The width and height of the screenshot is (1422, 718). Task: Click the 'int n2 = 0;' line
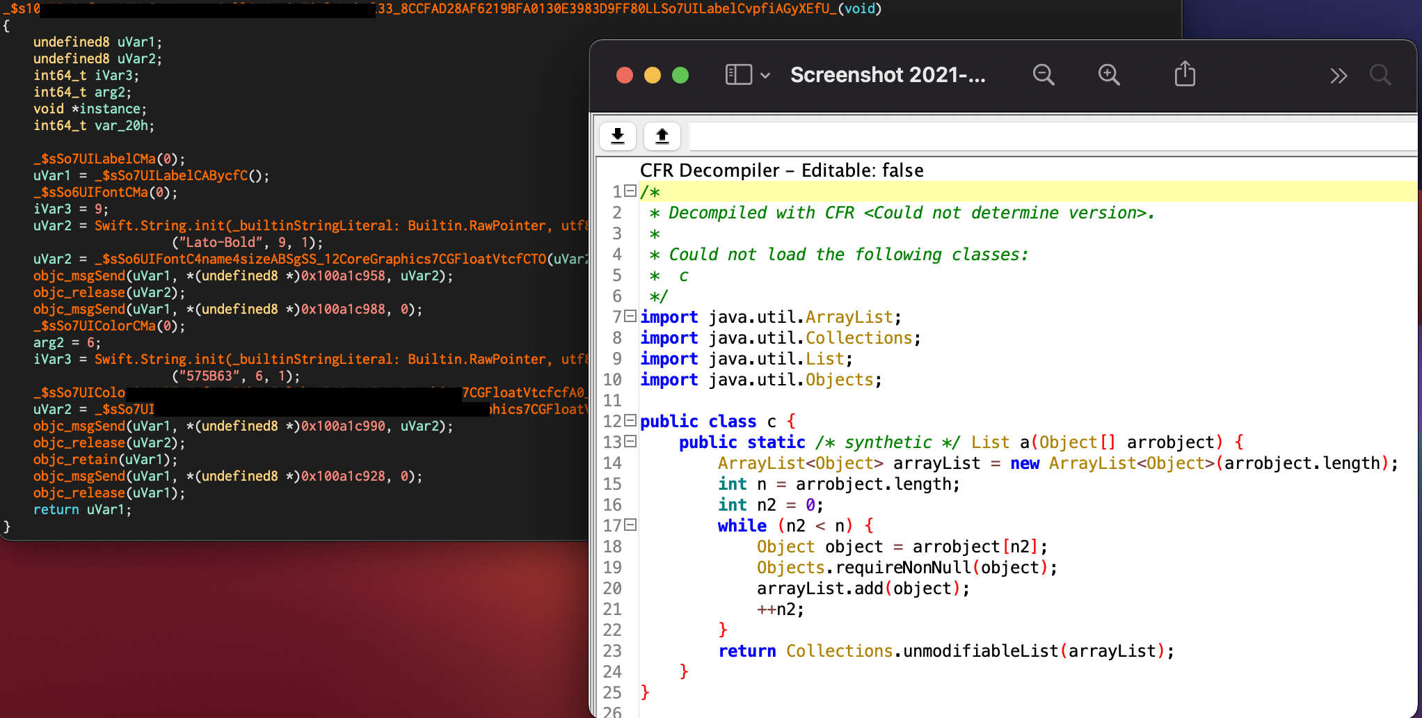[x=771, y=505]
